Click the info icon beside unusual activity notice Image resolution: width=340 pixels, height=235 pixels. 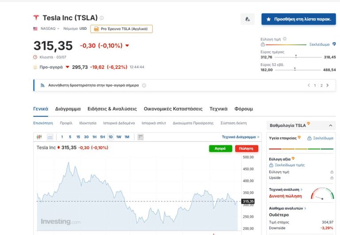[144, 85]
